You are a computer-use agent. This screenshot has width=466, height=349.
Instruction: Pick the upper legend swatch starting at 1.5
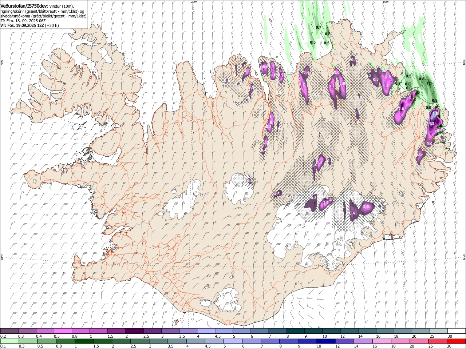pos(116,331)
